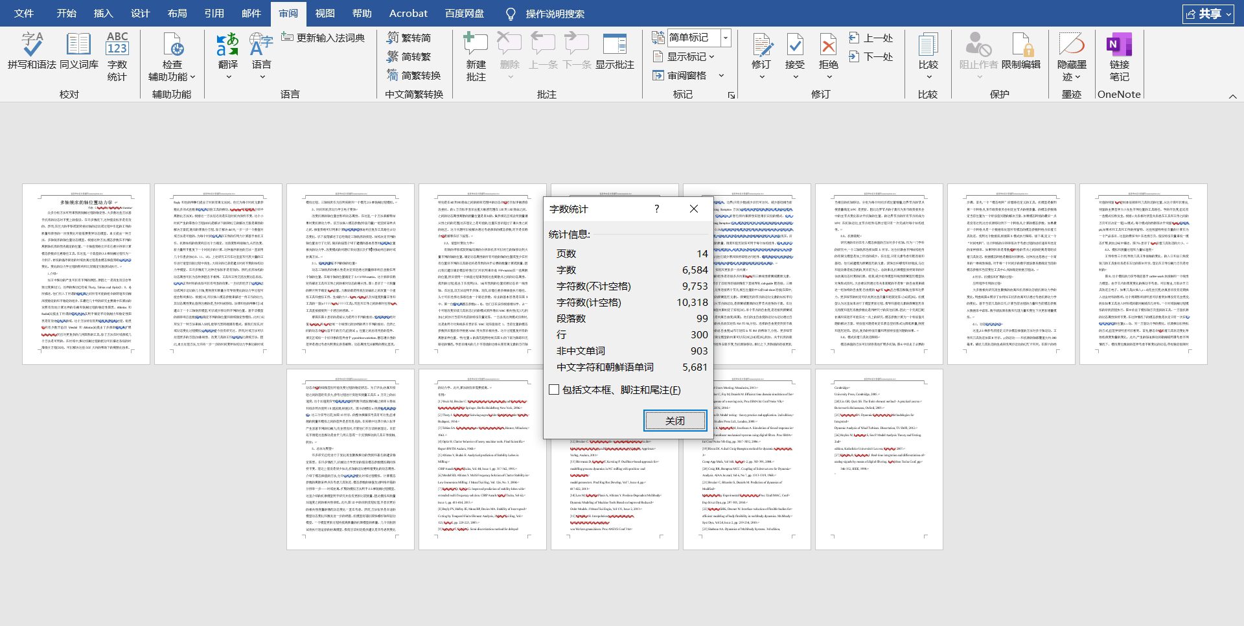Select the first page thumbnail of the document
Screen dimensions: 1244x626
pyautogui.click(x=86, y=273)
